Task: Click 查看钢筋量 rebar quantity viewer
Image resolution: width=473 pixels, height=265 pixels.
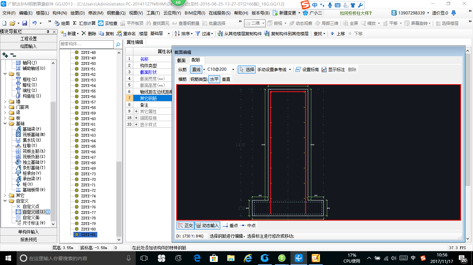Action: coord(186,23)
